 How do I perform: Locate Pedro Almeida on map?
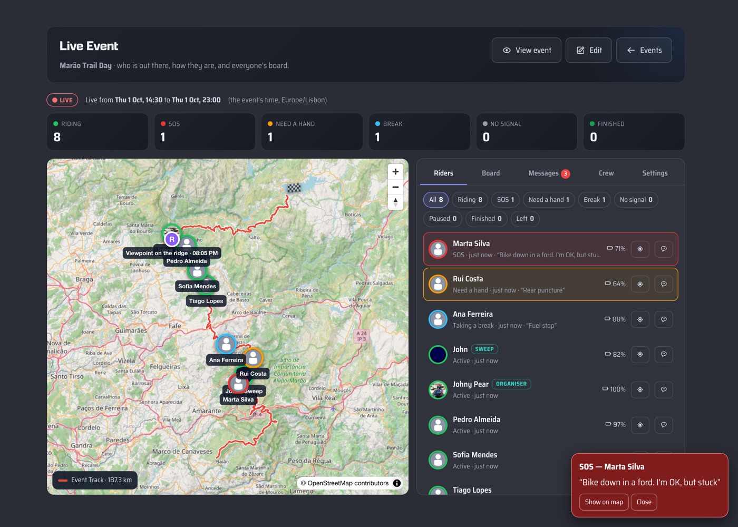(x=640, y=425)
